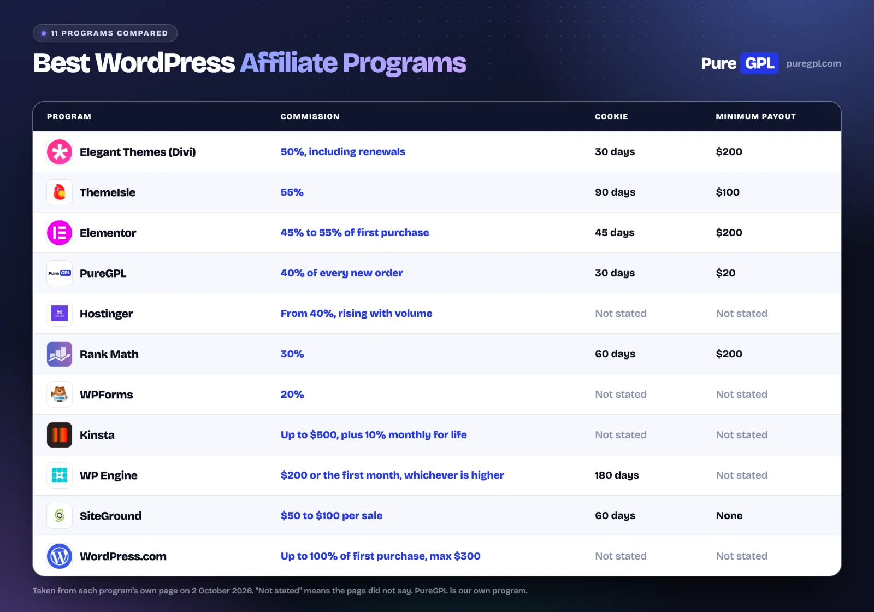Click From 40%, rising with volume text
The width and height of the screenshot is (874, 612).
356,314
